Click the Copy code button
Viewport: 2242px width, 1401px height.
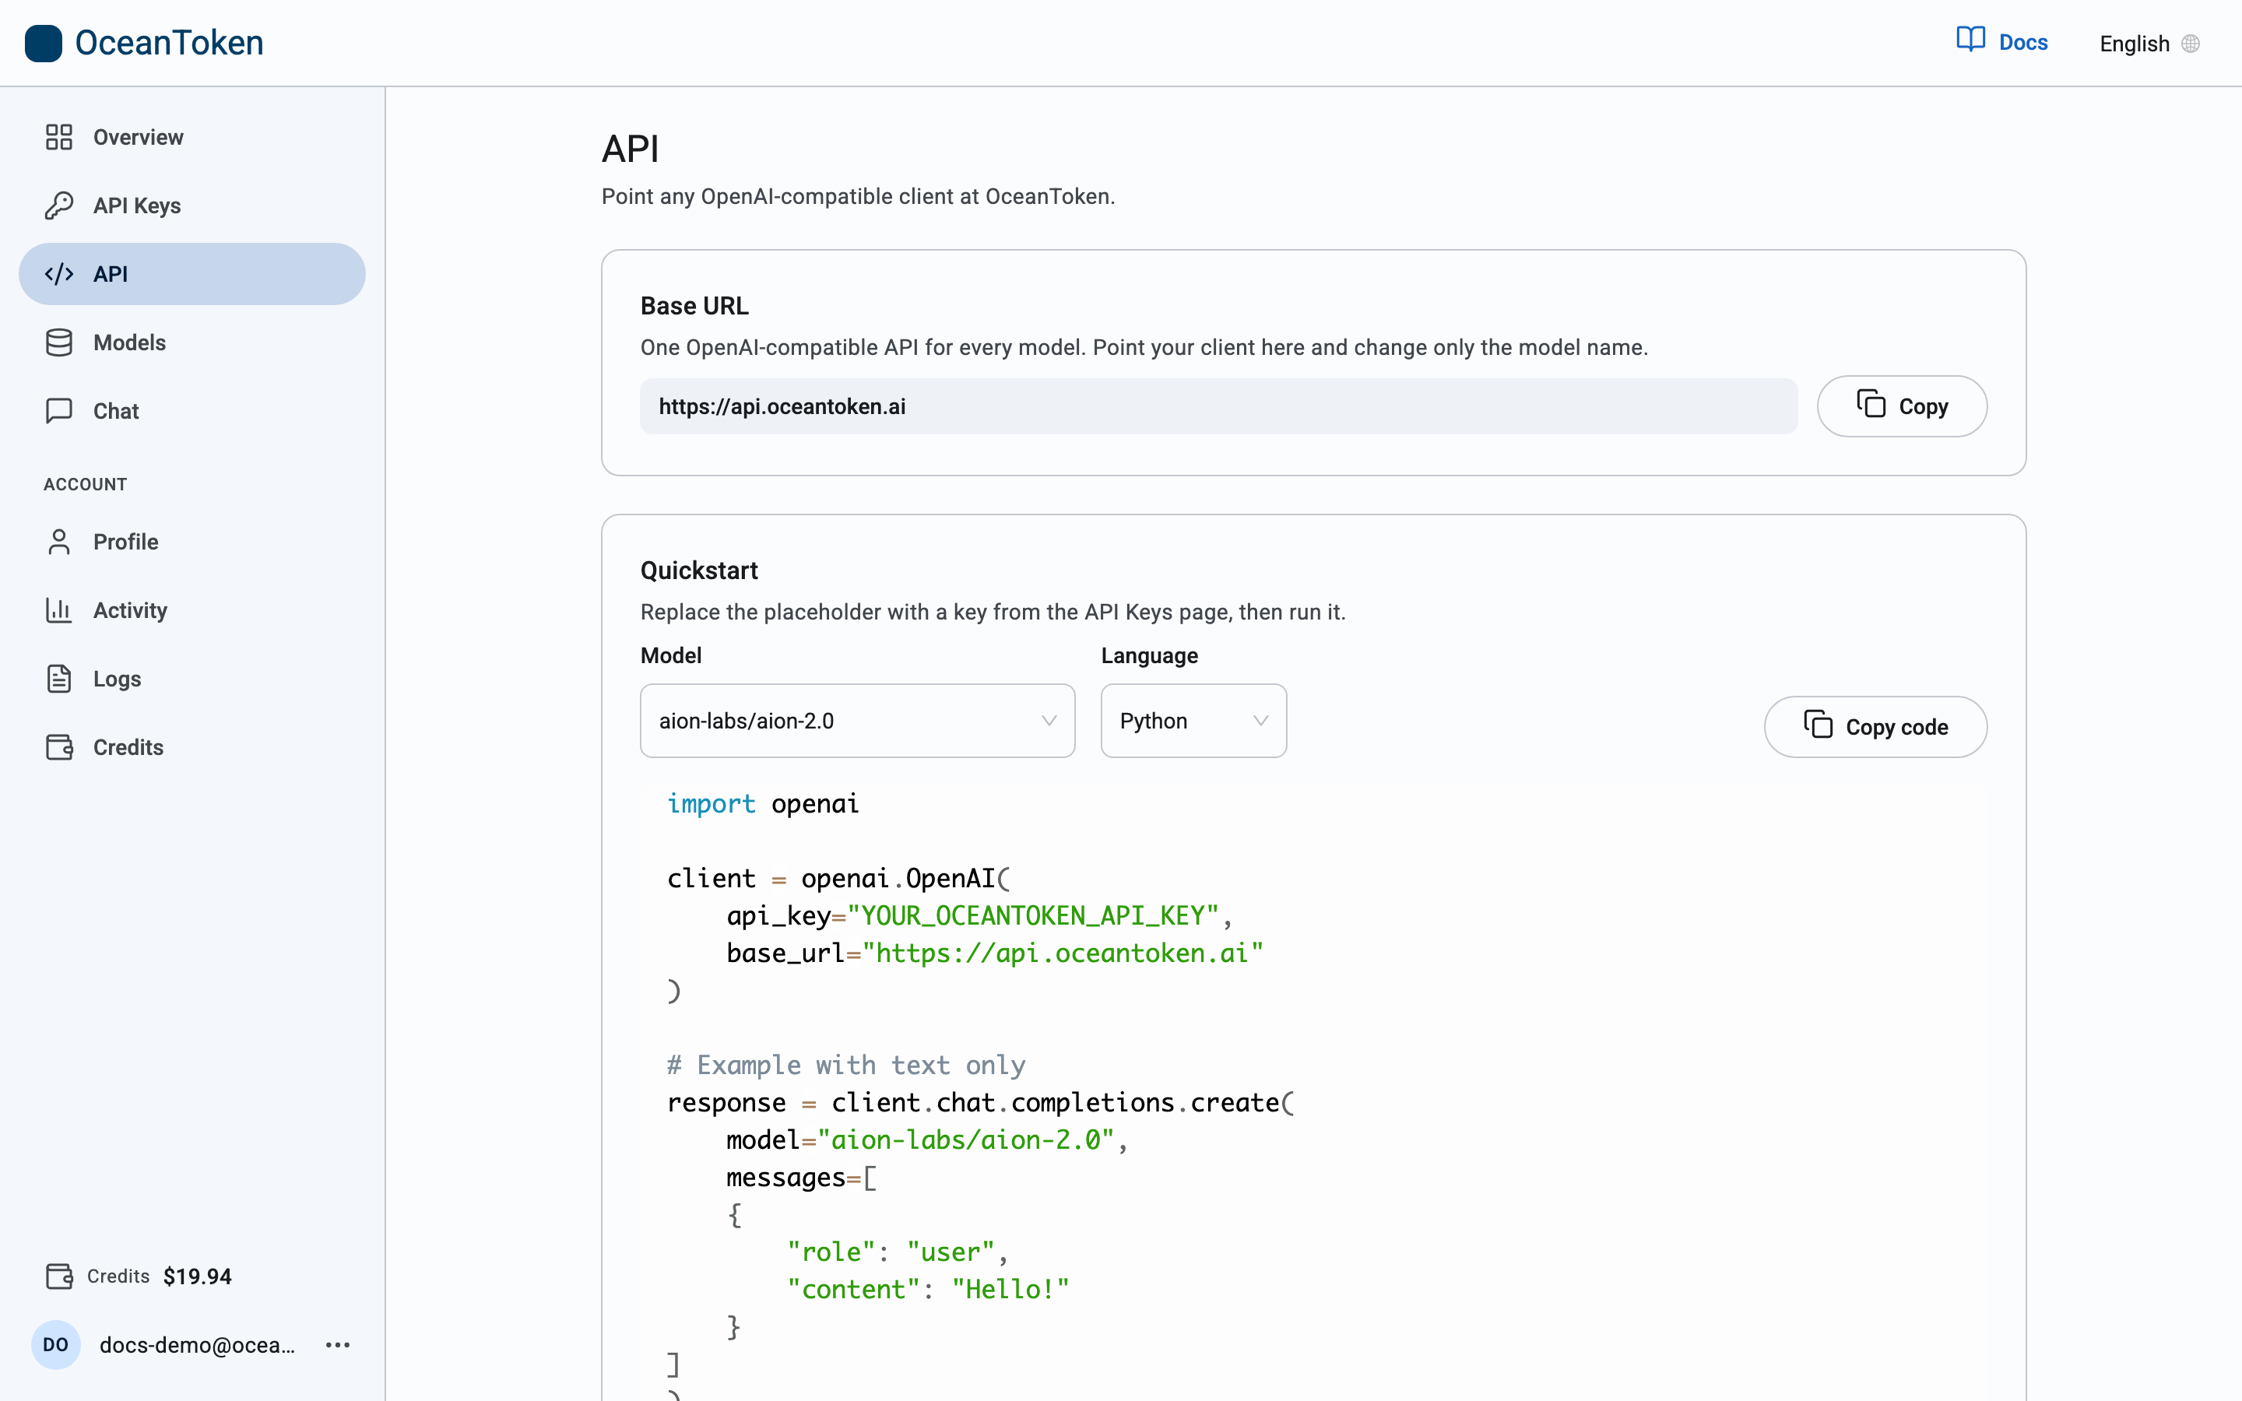point(1875,726)
